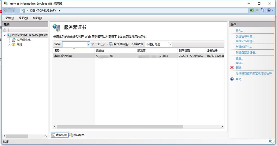This screenshot has height=146, width=277.
Task: Open the 视图(V) menu
Action: [x=23, y=18]
